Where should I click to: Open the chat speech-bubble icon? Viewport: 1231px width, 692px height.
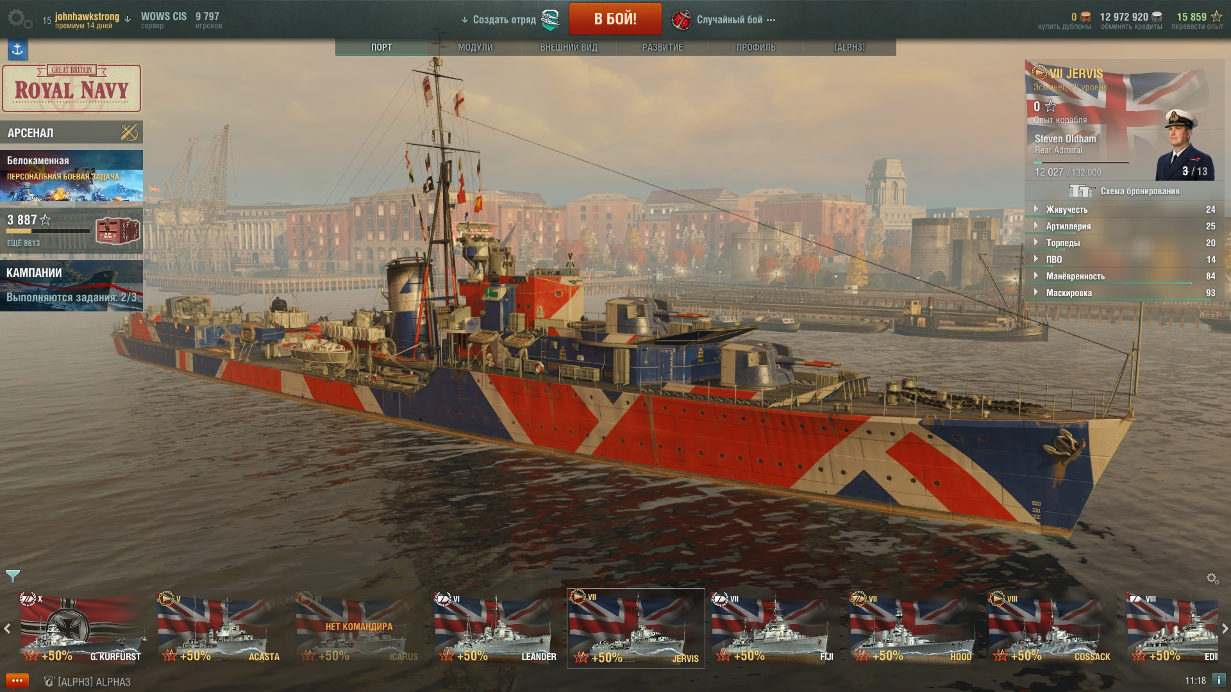[17, 681]
